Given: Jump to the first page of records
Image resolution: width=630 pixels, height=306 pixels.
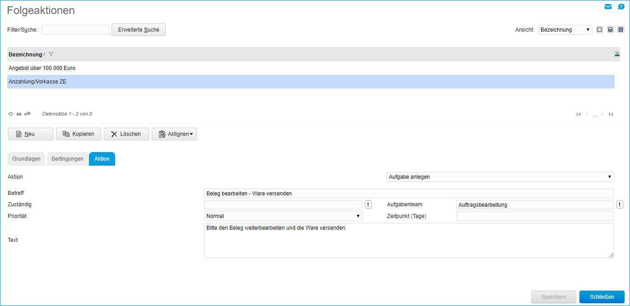Looking at the screenshot, I should [579, 115].
